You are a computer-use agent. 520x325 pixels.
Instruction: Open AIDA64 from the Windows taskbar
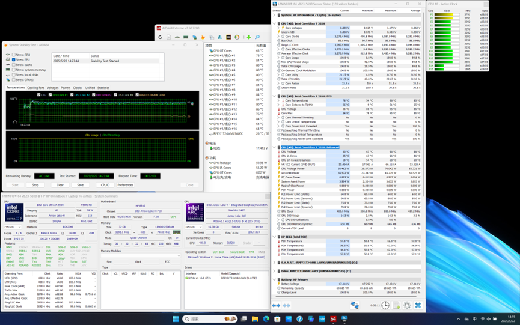(333, 319)
